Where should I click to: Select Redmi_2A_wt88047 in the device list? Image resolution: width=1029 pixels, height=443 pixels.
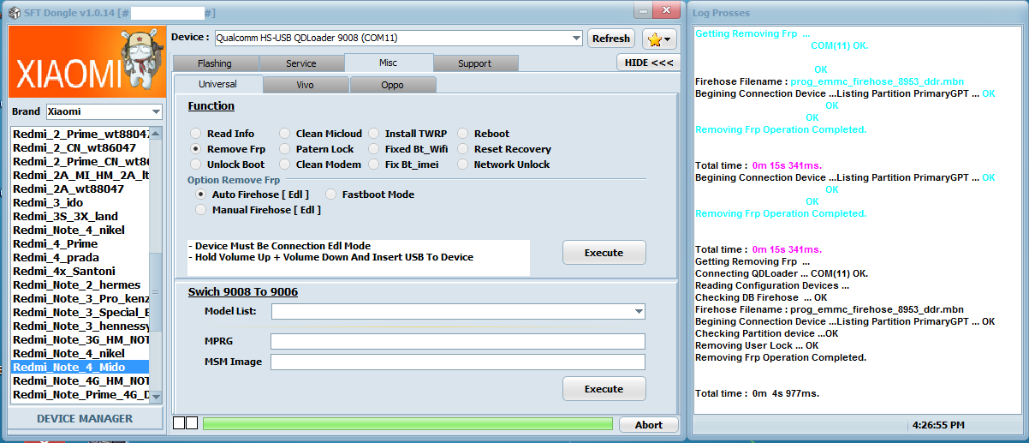point(80,189)
